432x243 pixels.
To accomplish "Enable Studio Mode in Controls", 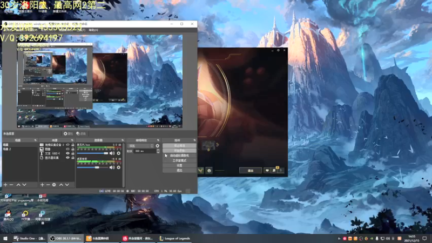I will point(179,160).
